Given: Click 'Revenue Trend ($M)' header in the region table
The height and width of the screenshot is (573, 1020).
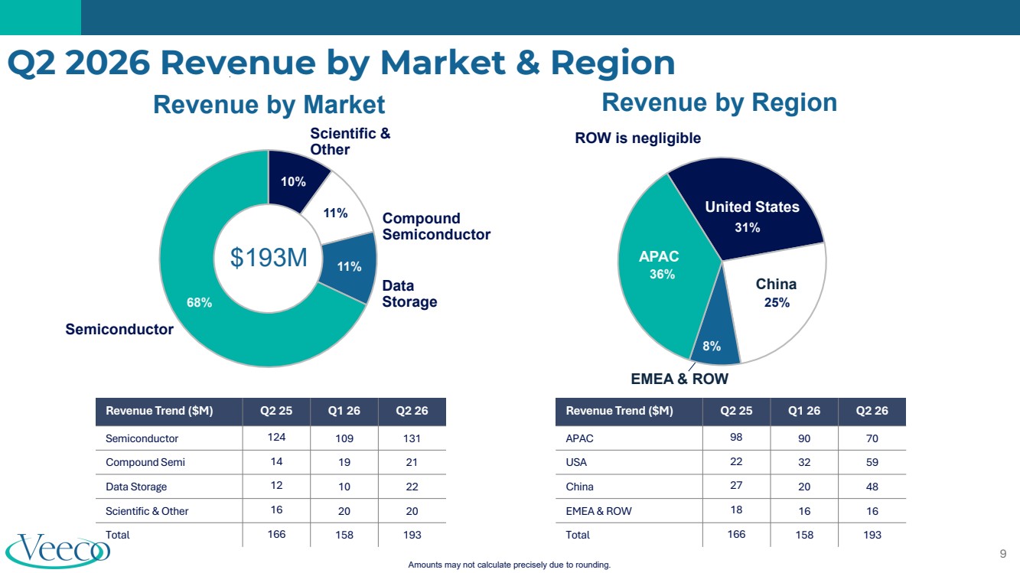Looking at the screenshot, I should 620,412.
